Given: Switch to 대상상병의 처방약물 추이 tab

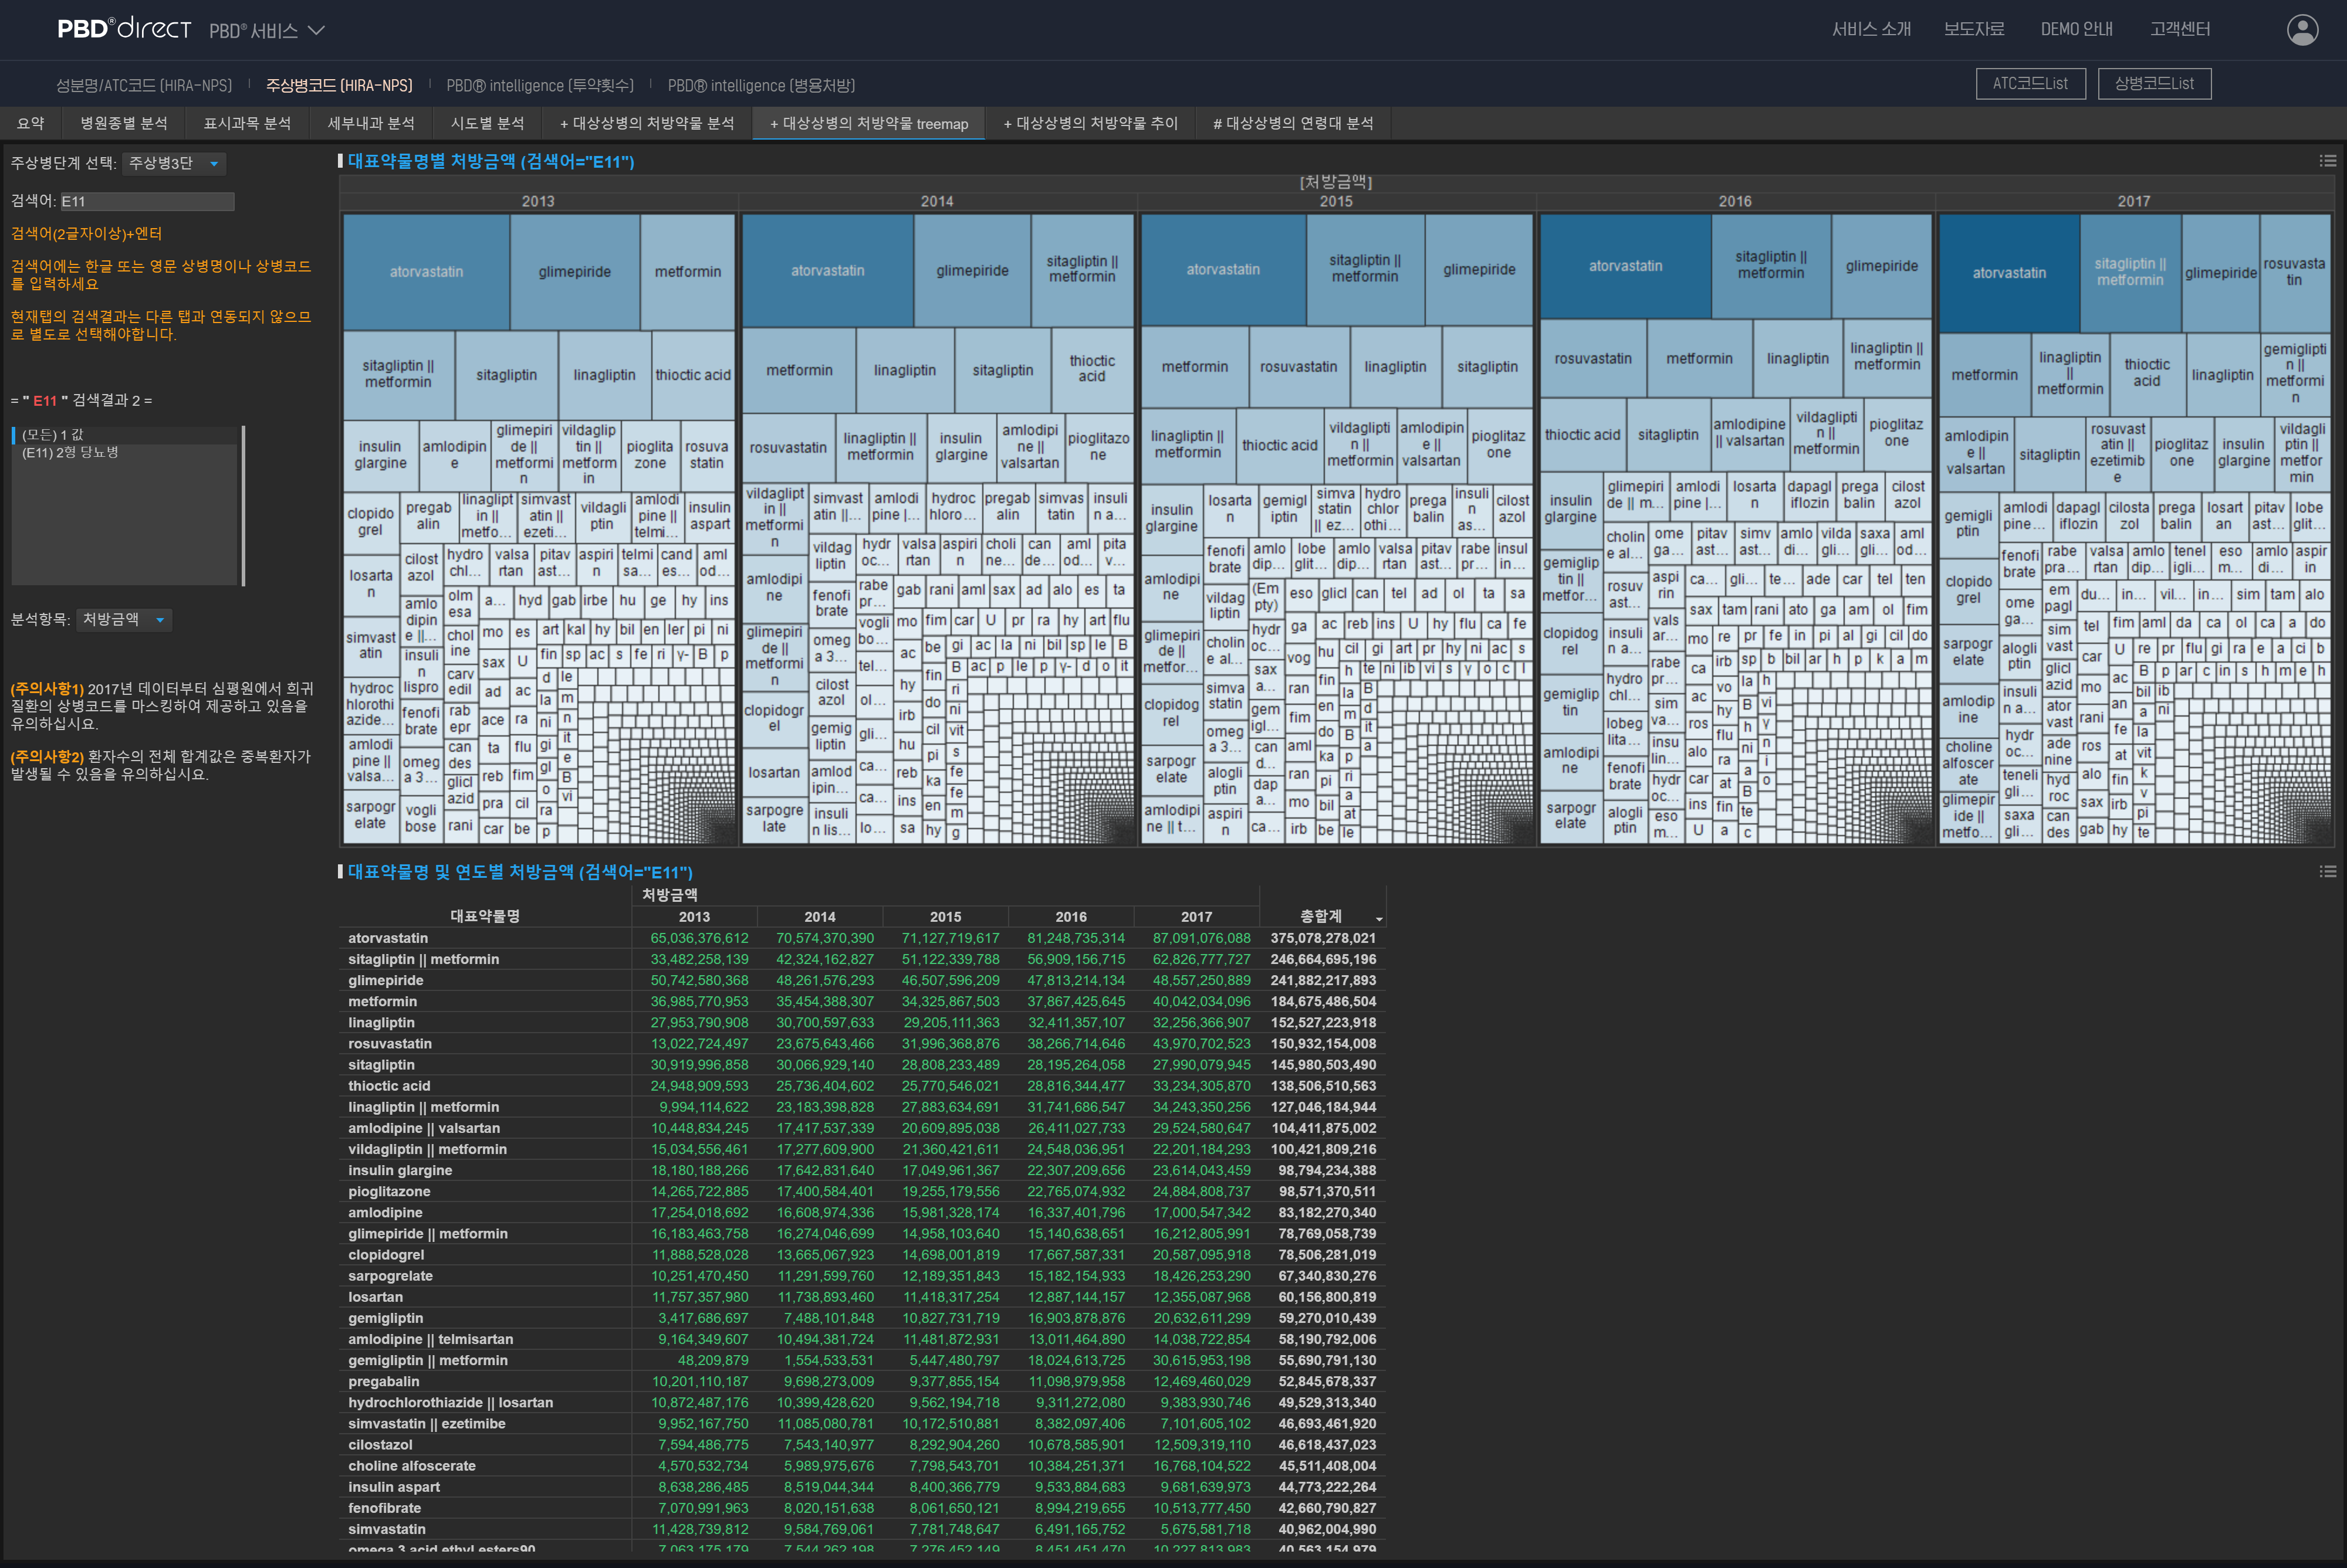Looking at the screenshot, I should 1090,123.
